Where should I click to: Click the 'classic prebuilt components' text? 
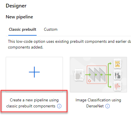point(31,106)
